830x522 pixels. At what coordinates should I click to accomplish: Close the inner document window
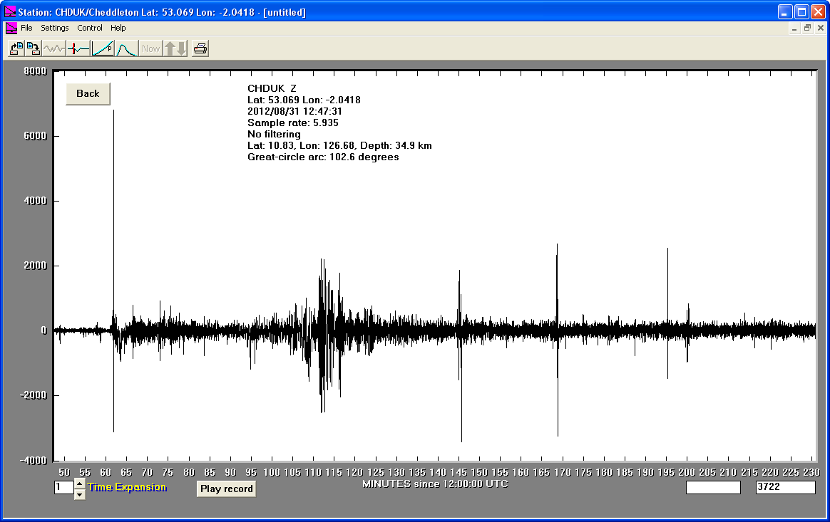[x=821, y=28]
